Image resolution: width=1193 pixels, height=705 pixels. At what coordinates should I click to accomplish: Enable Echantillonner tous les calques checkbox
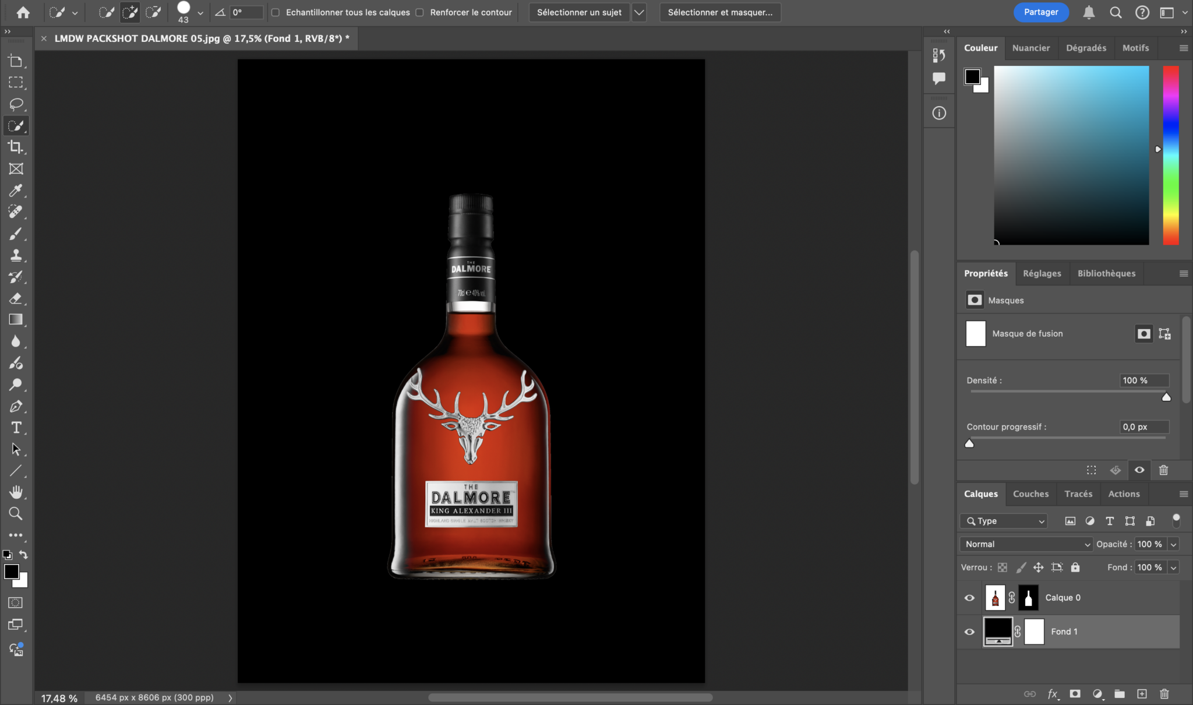276,12
